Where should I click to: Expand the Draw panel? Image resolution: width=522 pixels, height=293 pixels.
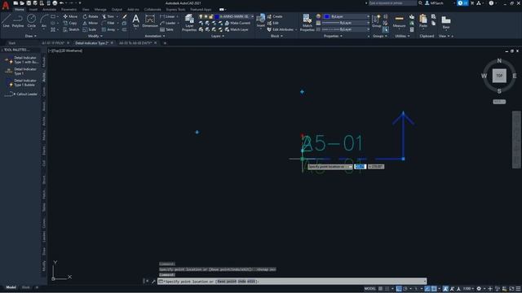[31, 36]
